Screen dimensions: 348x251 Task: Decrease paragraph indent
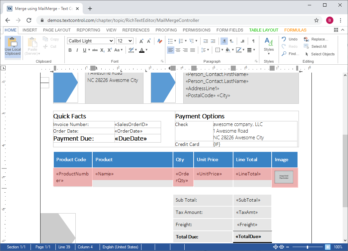pyautogui.click(x=206, y=41)
